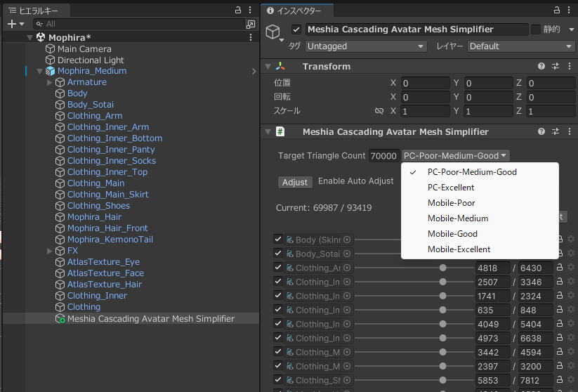The height and width of the screenshot is (392, 578).
Task: Select Main Camera in the Hierarchy
Action: click(x=84, y=48)
